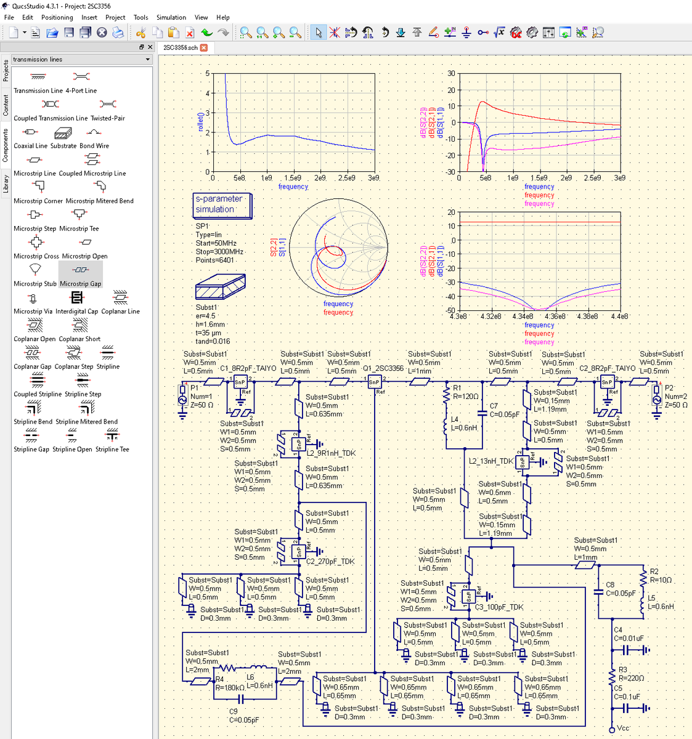692x739 pixels.
Task: Click the Save document toolbar icon
Action: point(69,33)
